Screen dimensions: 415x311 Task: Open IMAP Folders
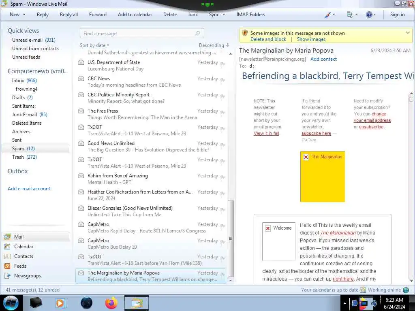pos(250,15)
